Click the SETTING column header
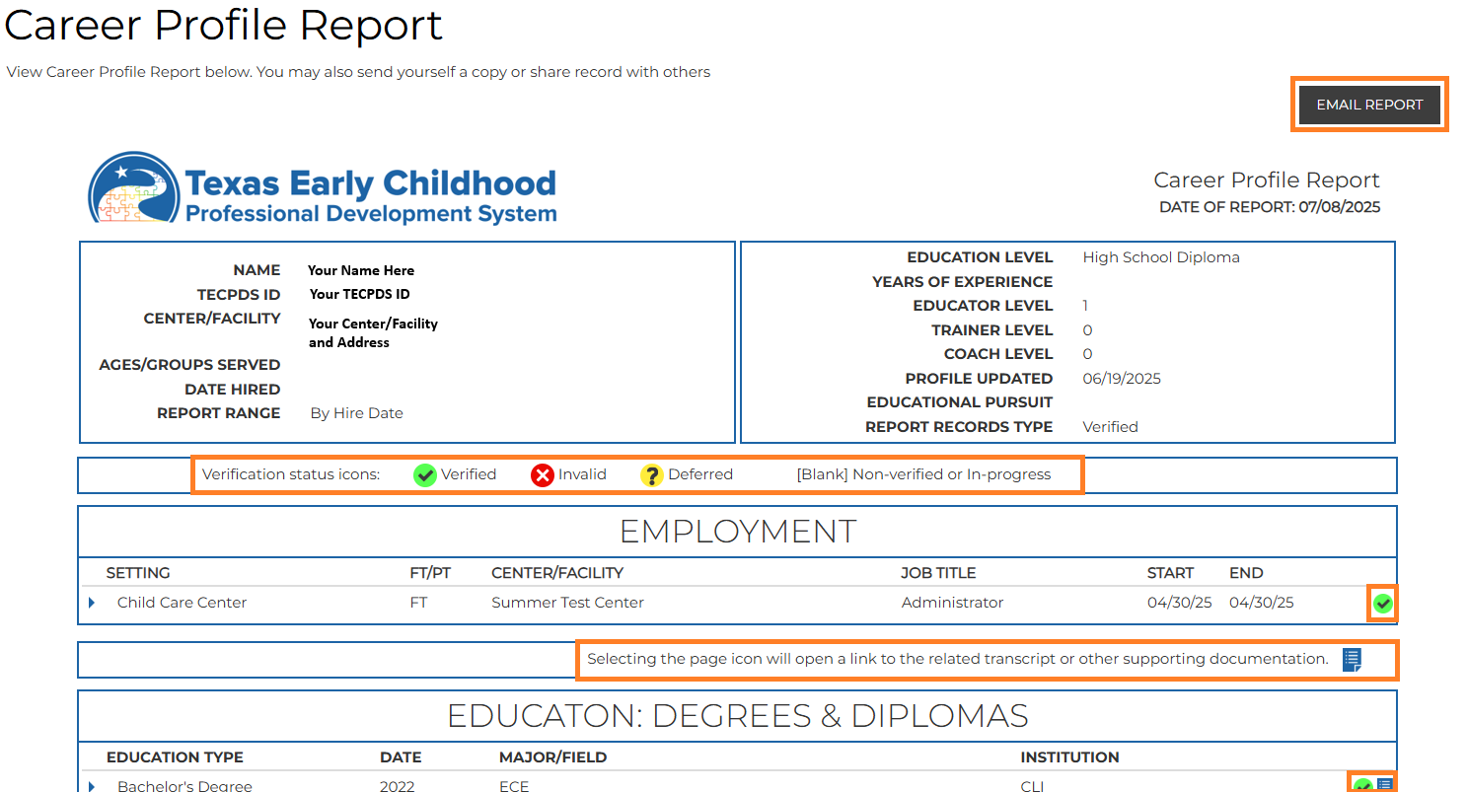1467x792 pixels. [138, 573]
